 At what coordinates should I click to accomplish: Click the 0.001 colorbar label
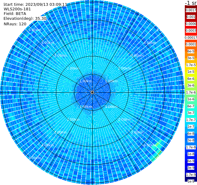click(191, 17)
